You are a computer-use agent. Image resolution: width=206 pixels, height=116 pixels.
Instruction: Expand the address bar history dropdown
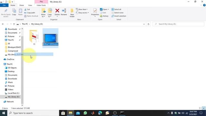coord(144,24)
